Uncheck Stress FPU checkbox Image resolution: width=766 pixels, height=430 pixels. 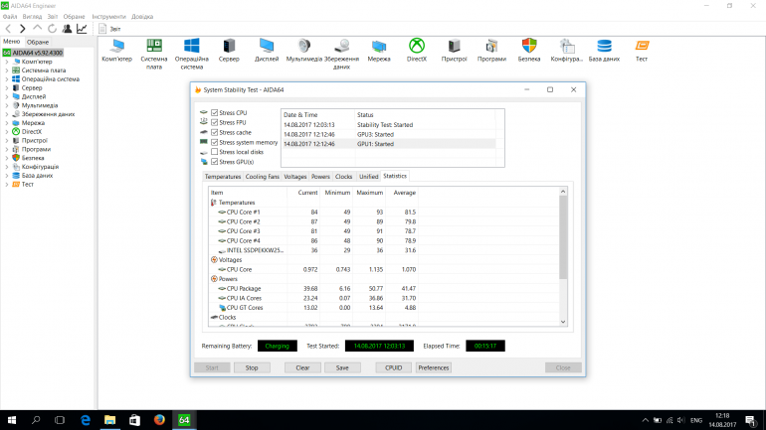point(215,122)
